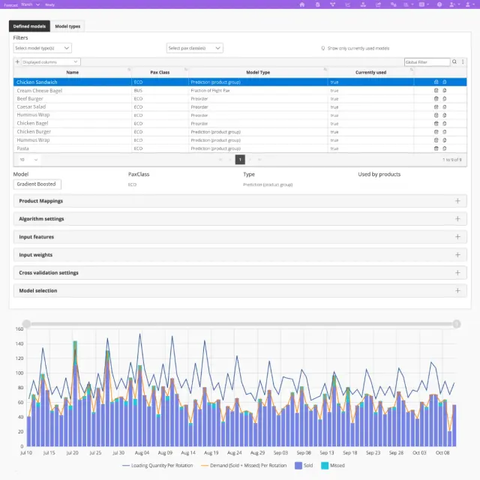
Task: Open the Select model type(s) dropdown
Action: coord(42,48)
